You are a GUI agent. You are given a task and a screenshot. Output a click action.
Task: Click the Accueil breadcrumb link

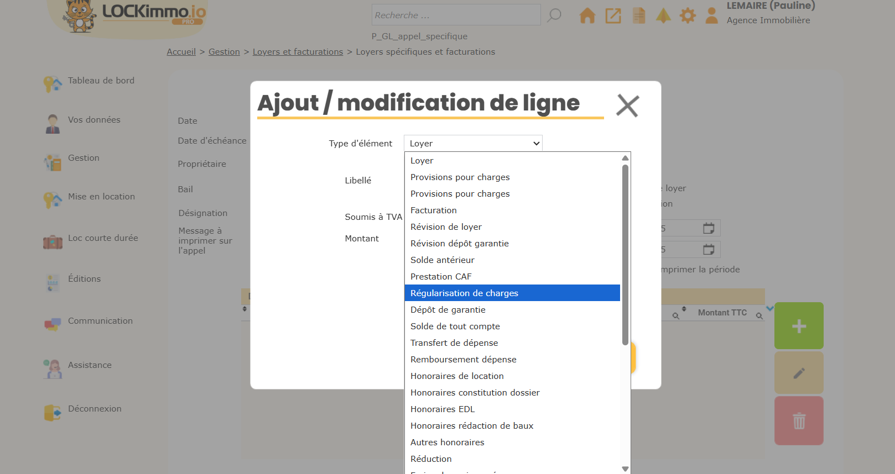[x=181, y=52]
